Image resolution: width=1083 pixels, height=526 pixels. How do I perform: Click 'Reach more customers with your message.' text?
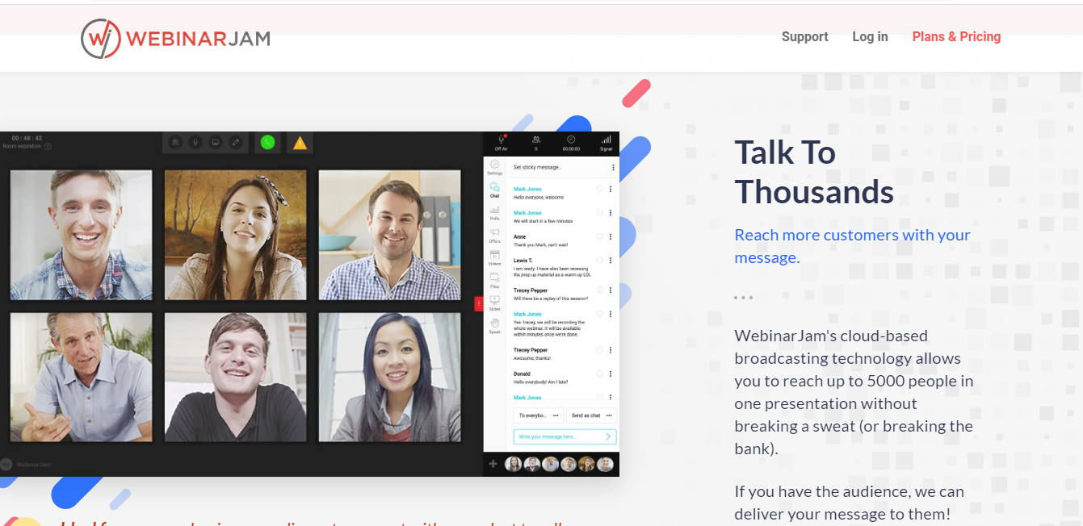[x=852, y=246]
